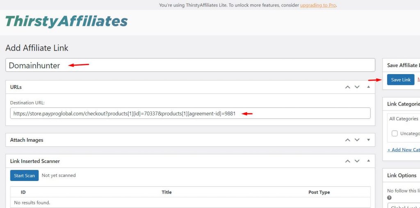Move URLs panel down
The width and height of the screenshot is (420, 208).
357,87
